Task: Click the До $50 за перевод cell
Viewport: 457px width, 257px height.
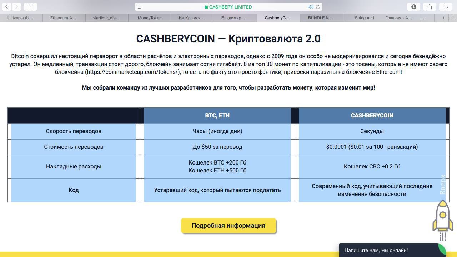Action: pyautogui.click(x=217, y=147)
